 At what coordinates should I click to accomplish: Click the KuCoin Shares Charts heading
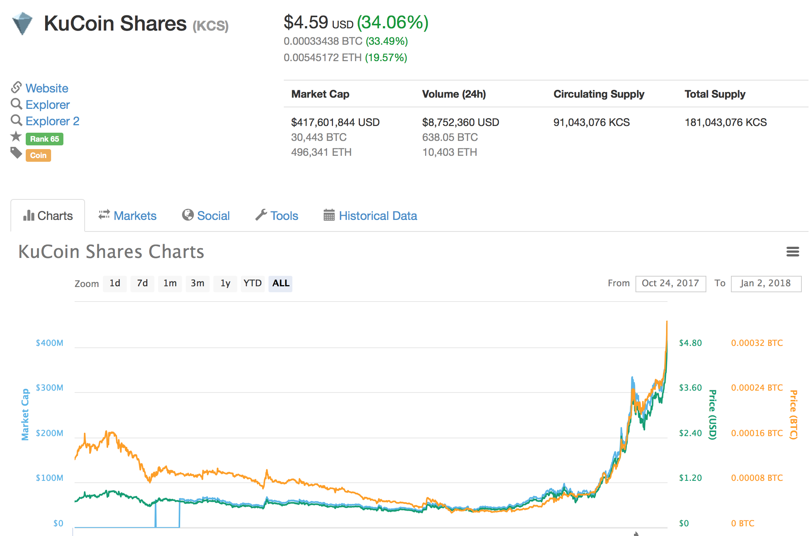tap(111, 252)
